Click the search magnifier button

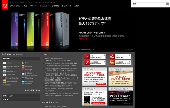pyautogui.click(x=167, y=4)
